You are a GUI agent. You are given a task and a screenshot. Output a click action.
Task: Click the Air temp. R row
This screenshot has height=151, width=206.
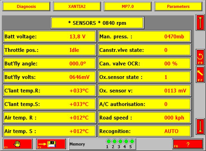(50, 117)
